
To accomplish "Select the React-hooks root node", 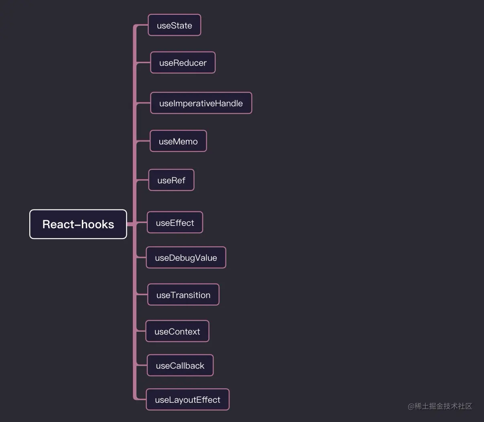I will coord(78,224).
